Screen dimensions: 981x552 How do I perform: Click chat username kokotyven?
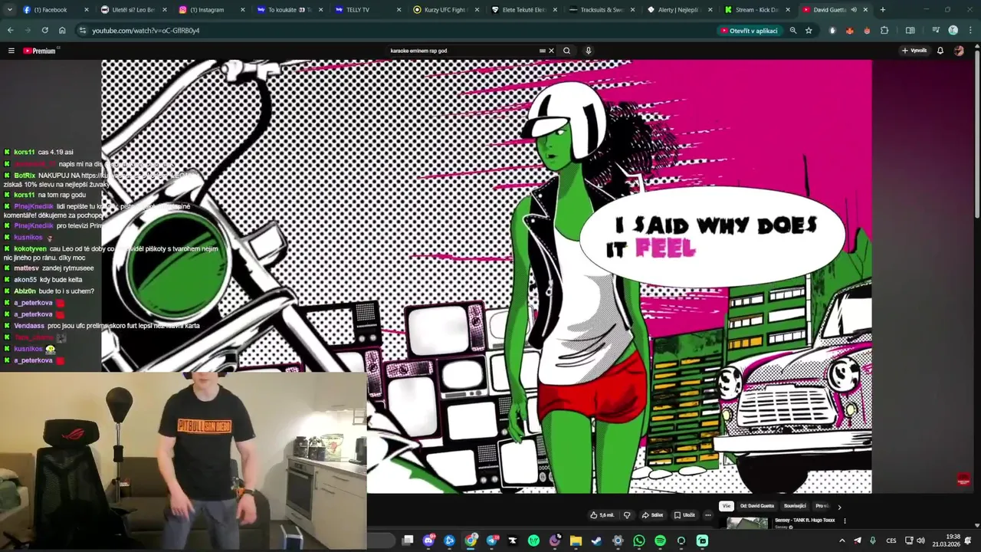click(x=31, y=248)
